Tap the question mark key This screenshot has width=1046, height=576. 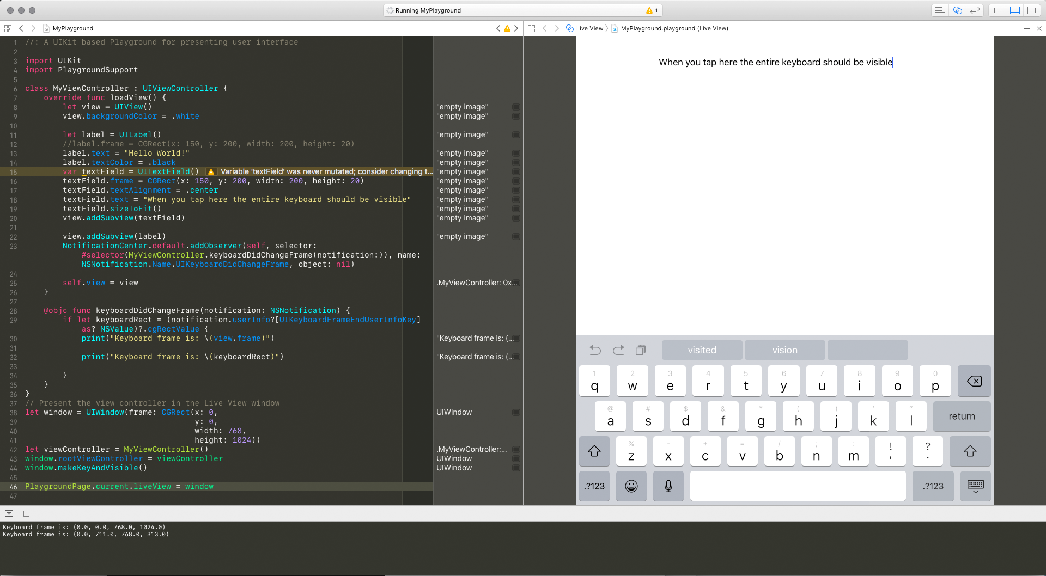[928, 451]
